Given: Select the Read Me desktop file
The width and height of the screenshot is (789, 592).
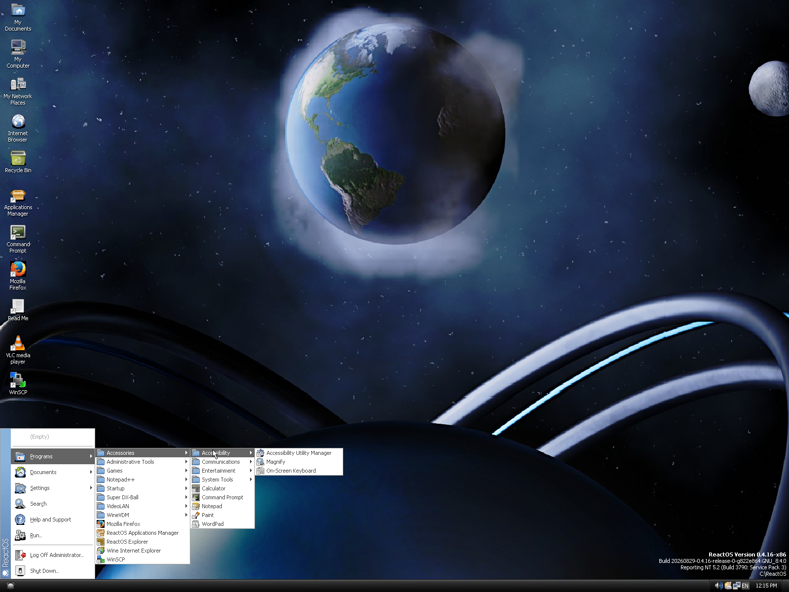Looking at the screenshot, I should [18, 311].
